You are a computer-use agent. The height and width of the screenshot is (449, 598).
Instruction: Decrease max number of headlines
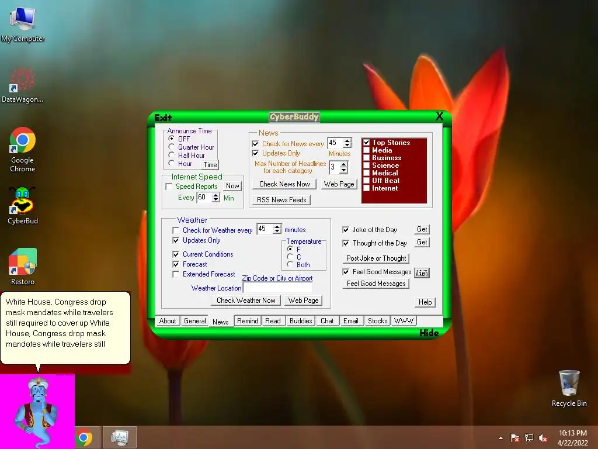[343, 170]
